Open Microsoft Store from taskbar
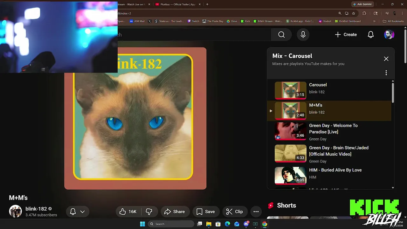Image resolution: width=407 pixels, height=229 pixels. [x=218, y=224]
